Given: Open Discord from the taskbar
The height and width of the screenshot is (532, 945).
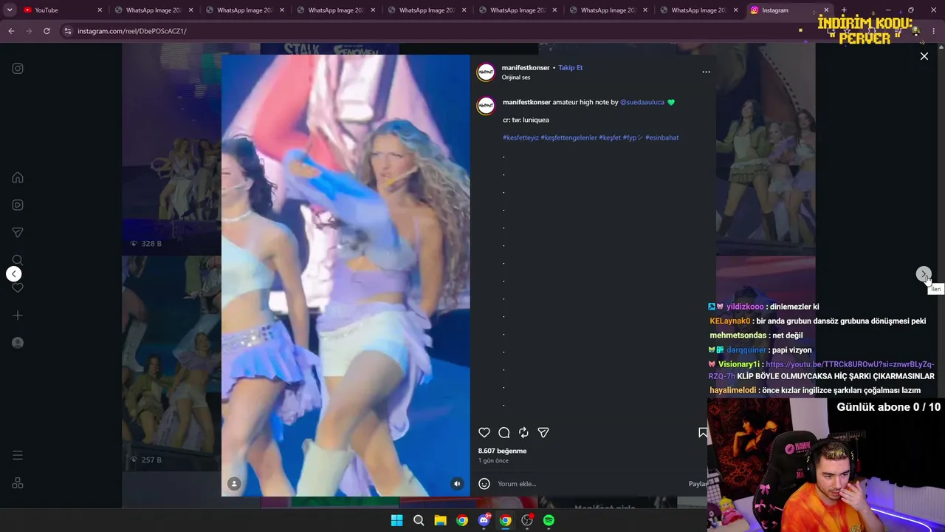Looking at the screenshot, I should pos(484,520).
